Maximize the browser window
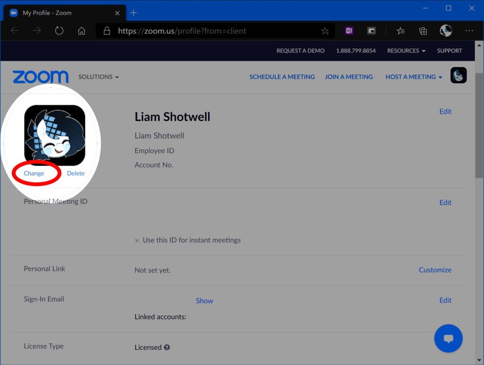 click(449, 8)
